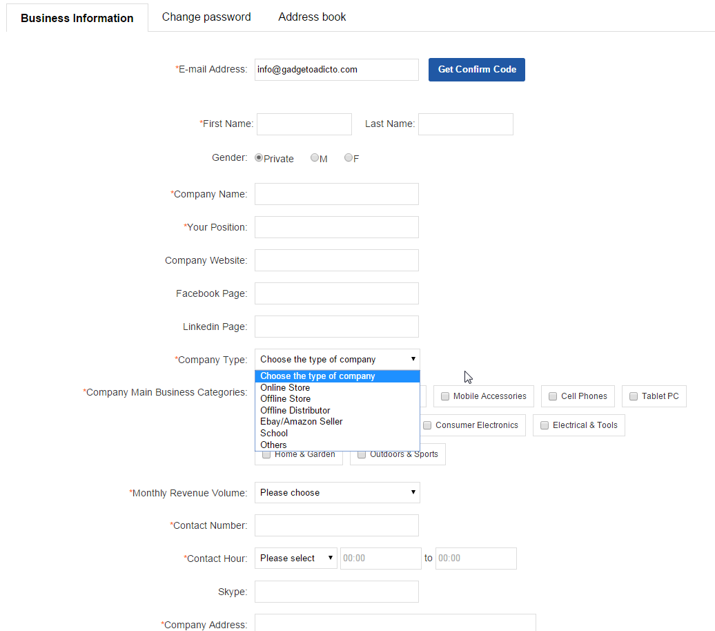Check the Electrical & Tools checkbox
The height and width of the screenshot is (631, 715).
[x=545, y=425]
